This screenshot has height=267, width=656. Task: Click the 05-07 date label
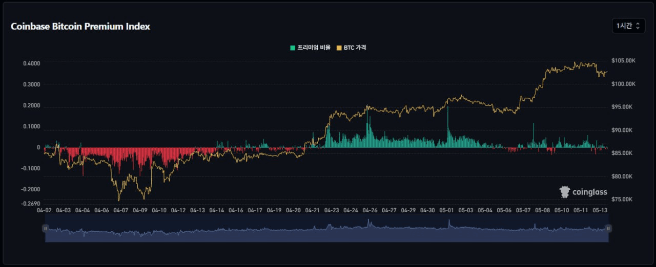[x=523, y=210]
